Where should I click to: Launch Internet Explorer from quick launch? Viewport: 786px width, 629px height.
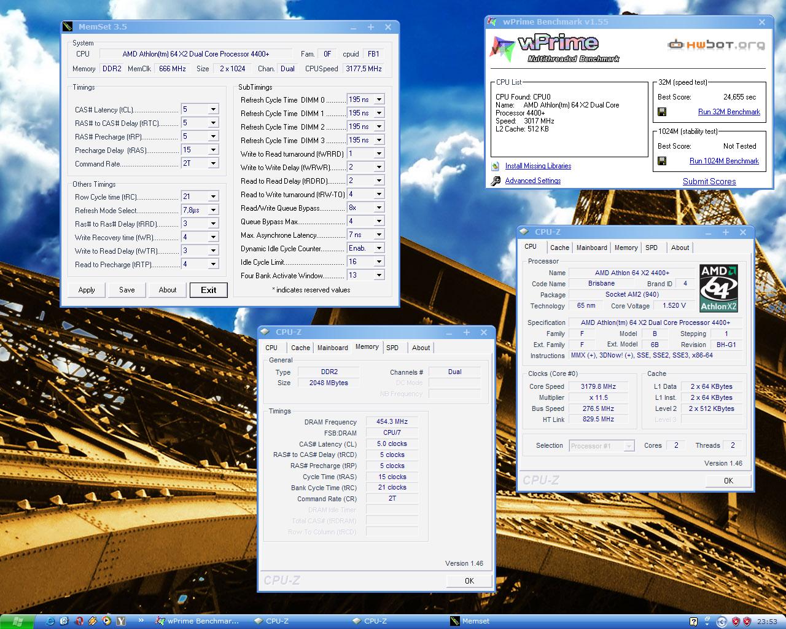(50, 622)
